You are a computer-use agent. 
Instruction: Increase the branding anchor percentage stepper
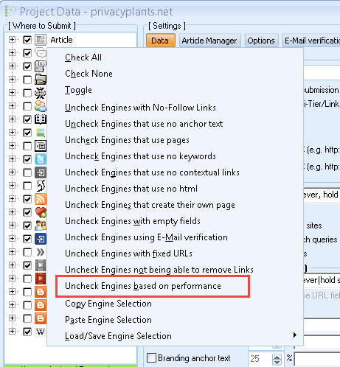point(277,357)
